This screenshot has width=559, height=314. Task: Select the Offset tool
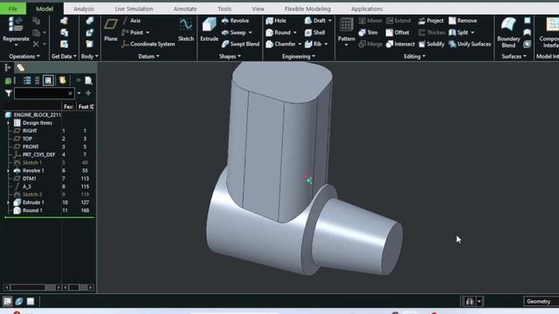397,32
